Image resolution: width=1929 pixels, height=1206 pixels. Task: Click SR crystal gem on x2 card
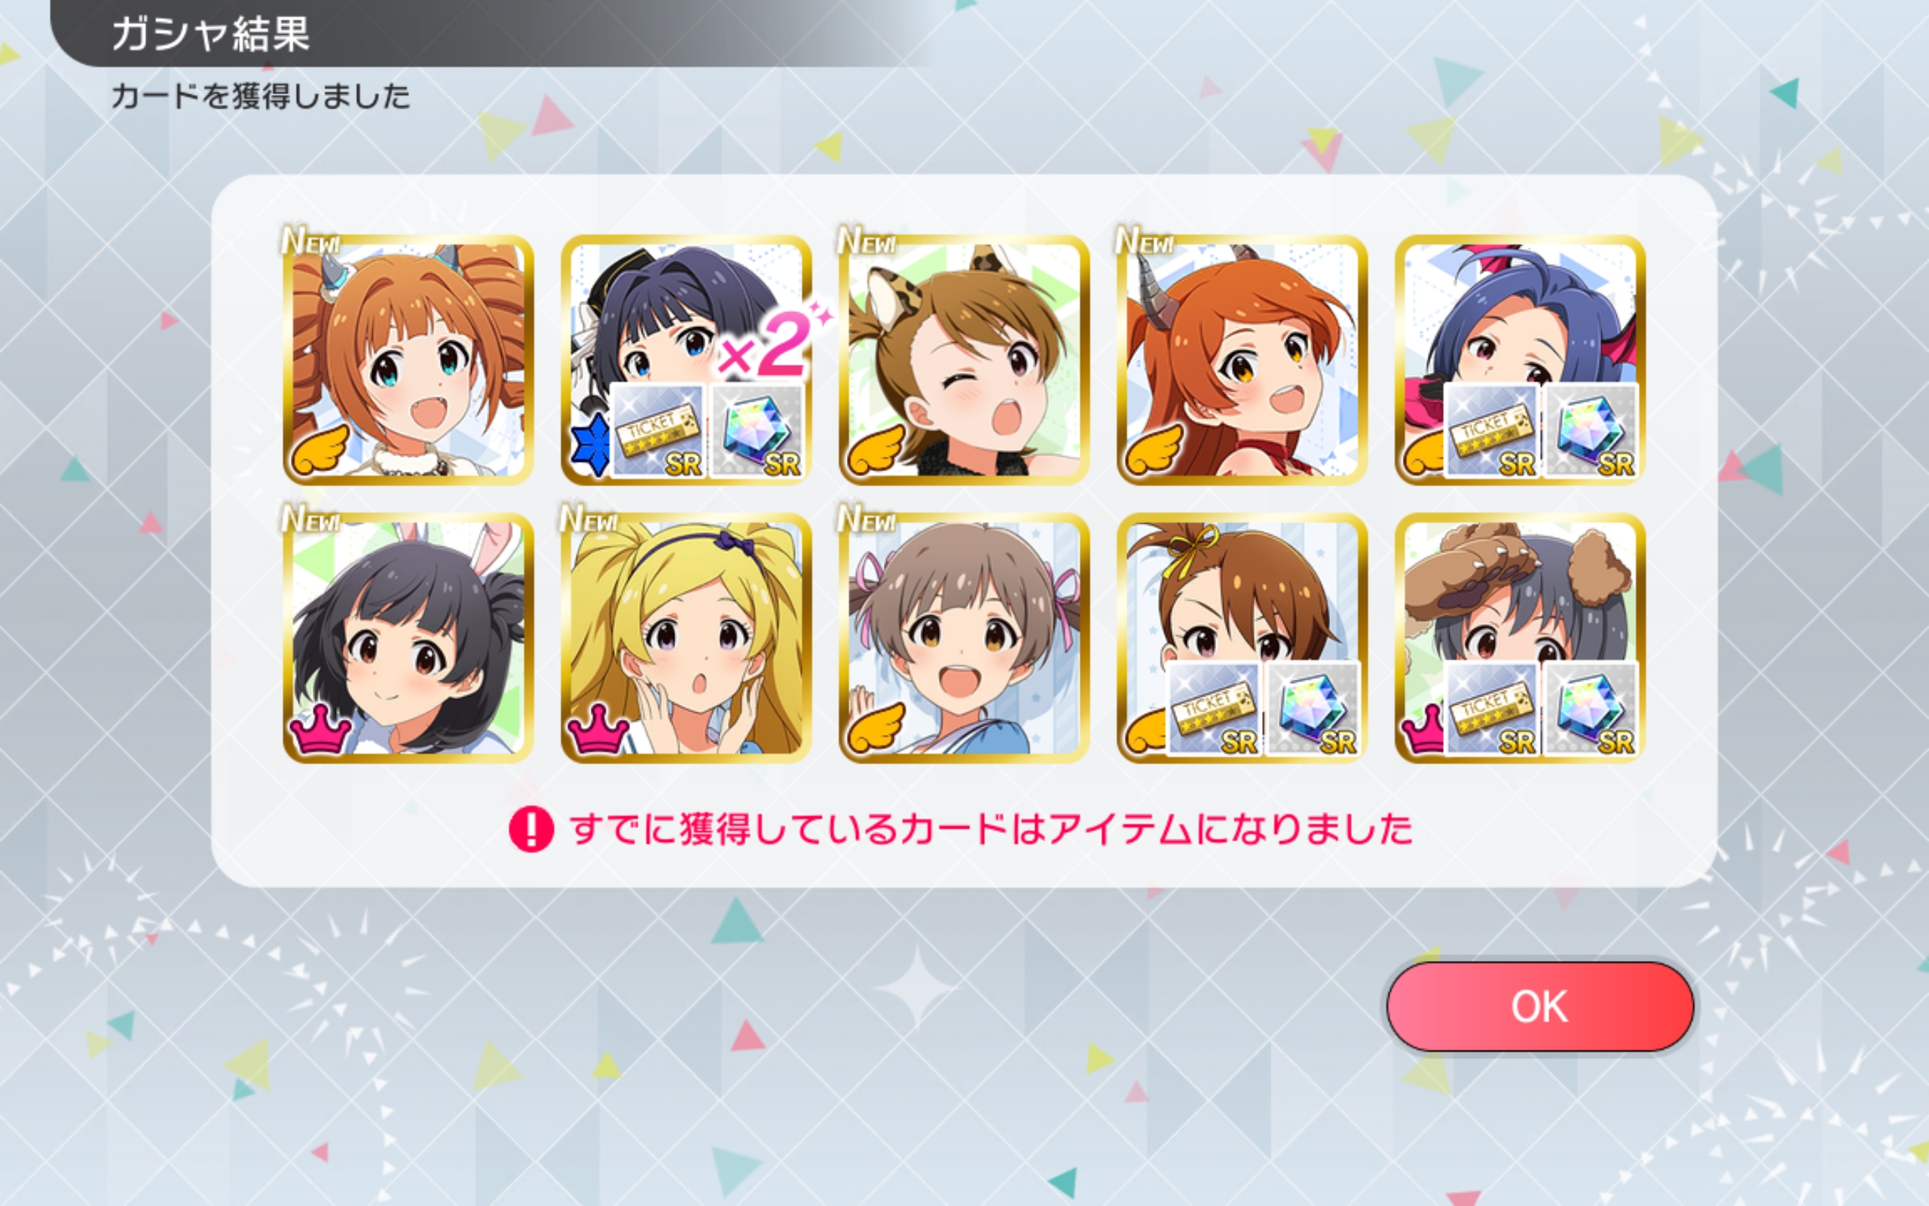click(x=757, y=430)
